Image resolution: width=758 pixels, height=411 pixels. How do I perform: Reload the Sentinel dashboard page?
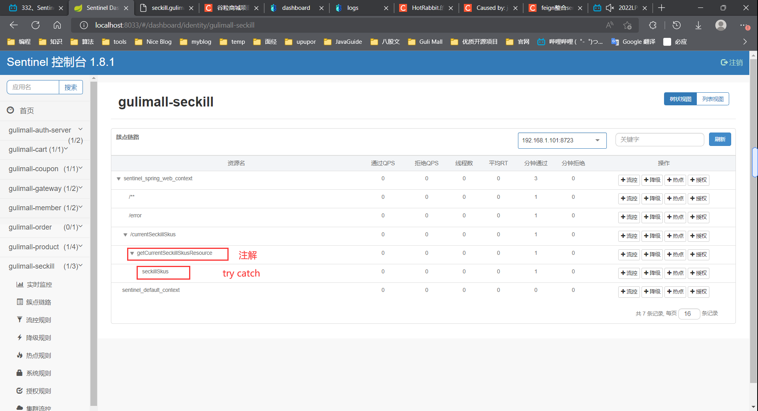pos(36,25)
